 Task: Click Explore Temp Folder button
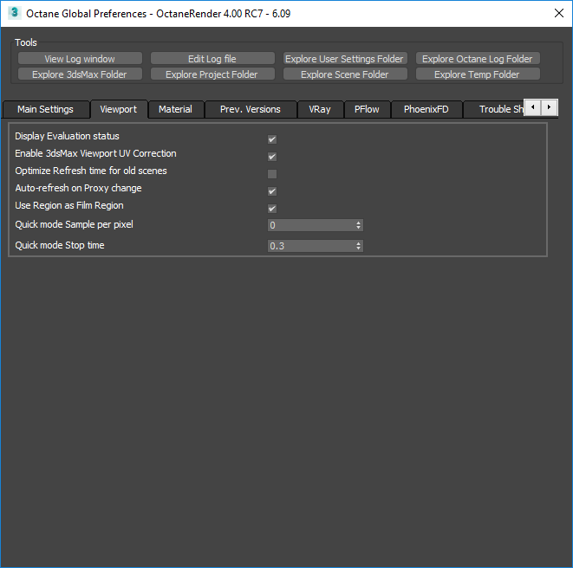pyautogui.click(x=478, y=74)
